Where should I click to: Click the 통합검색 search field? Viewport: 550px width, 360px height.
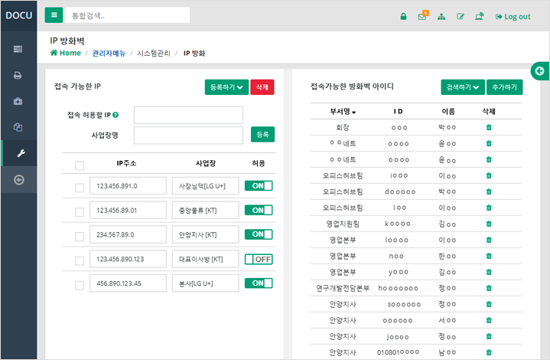[x=127, y=15]
